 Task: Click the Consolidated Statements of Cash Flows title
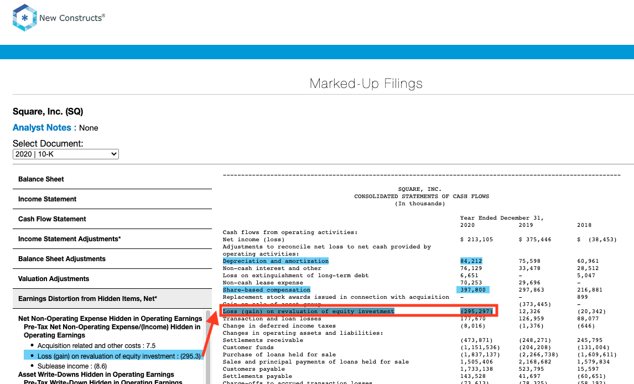click(x=422, y=196)
